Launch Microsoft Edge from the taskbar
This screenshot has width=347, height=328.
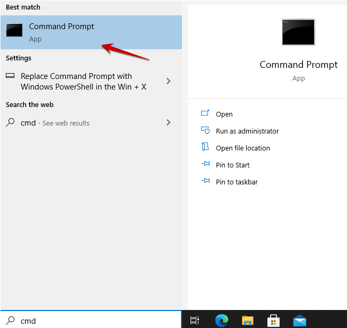coord(221,320)
